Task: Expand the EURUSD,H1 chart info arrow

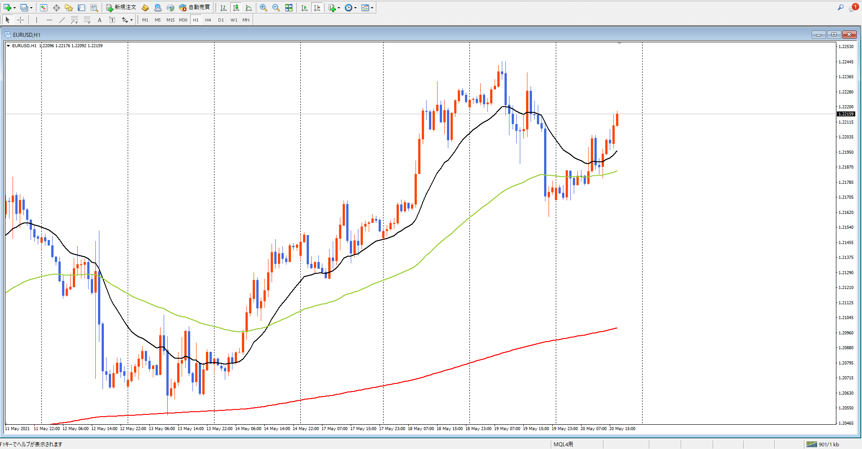Action: click(8, 46)
